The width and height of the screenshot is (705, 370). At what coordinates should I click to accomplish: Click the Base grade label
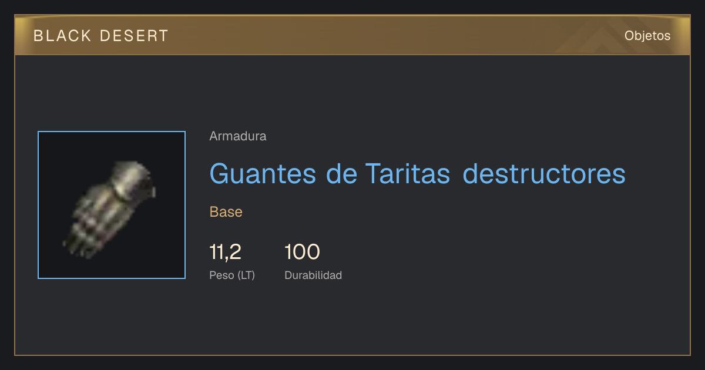(226, 212)
